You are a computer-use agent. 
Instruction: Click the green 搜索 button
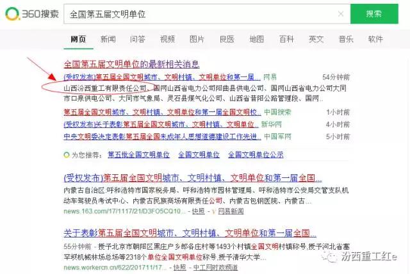pyautogui.click(x=374, y=14)
